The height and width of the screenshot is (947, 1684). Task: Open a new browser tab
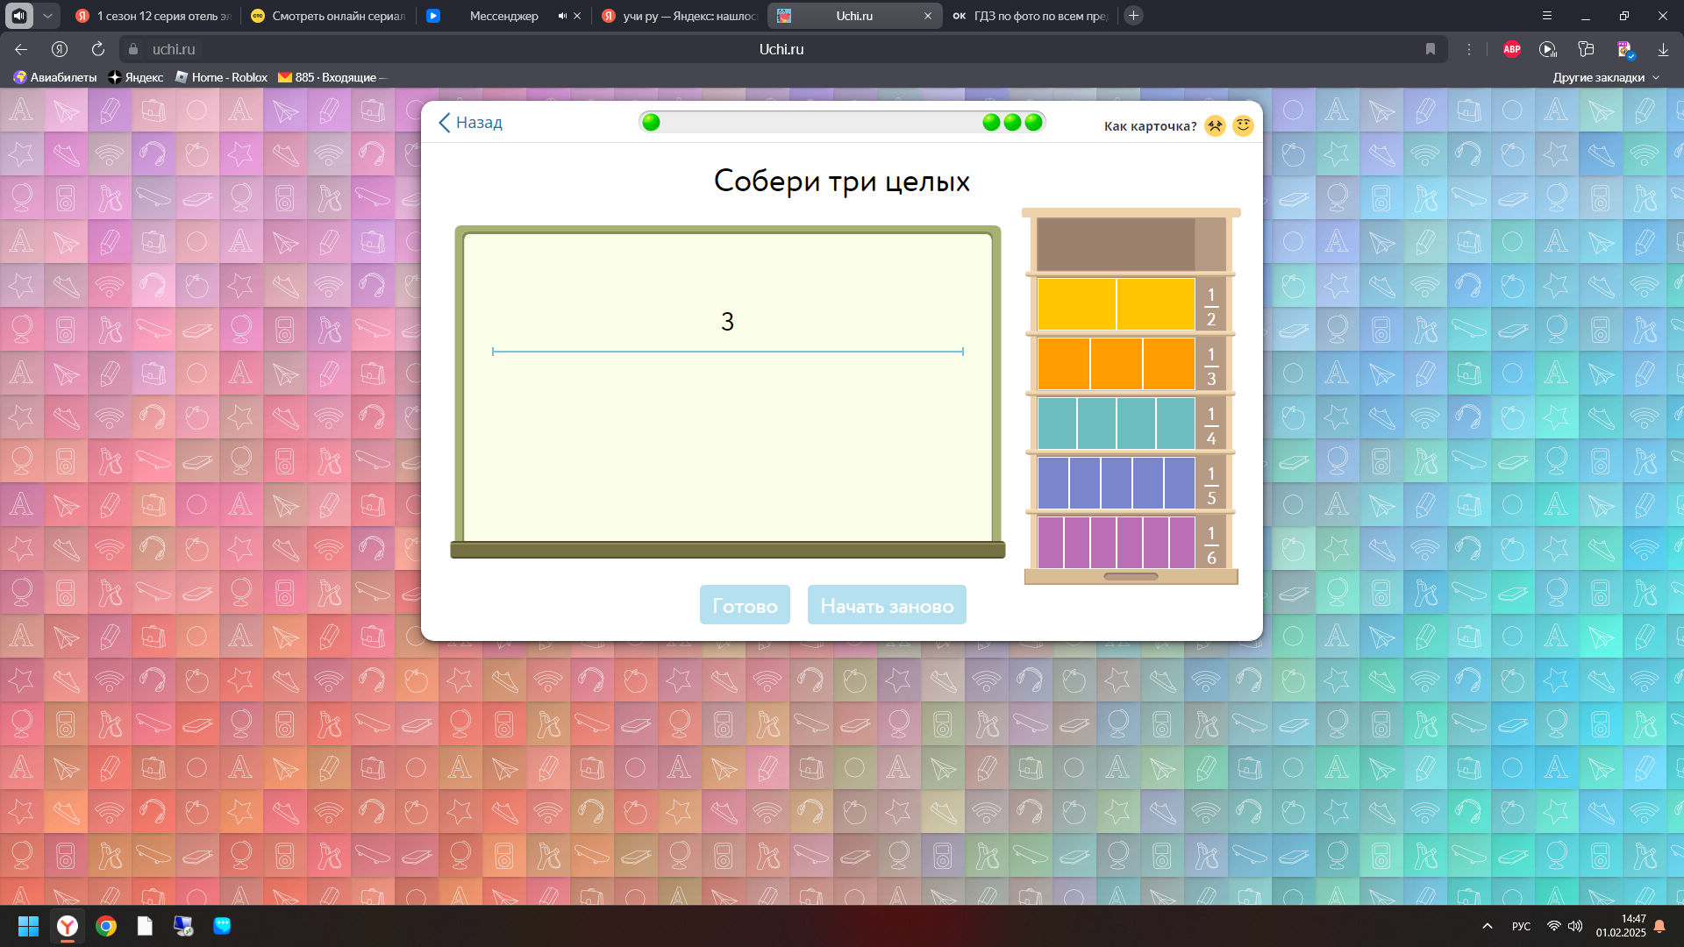coord(1133,16)
